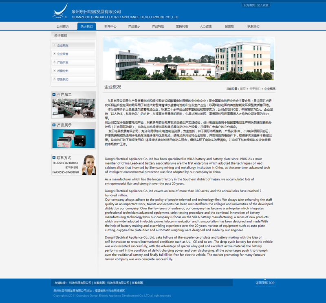Click the 友情链接 footer label
Viewport: 326px width, 303px height.
click(x=61, y=283)
